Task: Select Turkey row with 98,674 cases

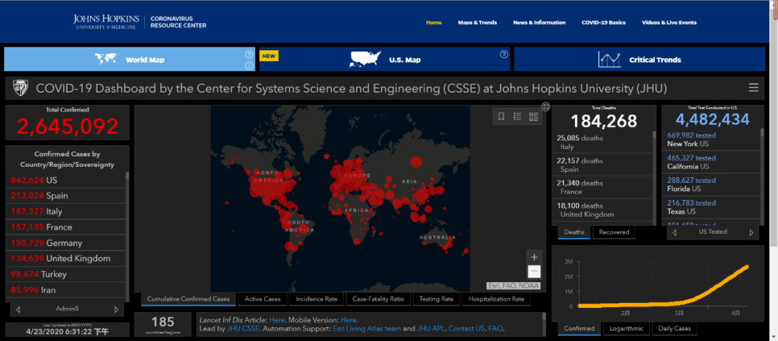Action: pos(65,275)
